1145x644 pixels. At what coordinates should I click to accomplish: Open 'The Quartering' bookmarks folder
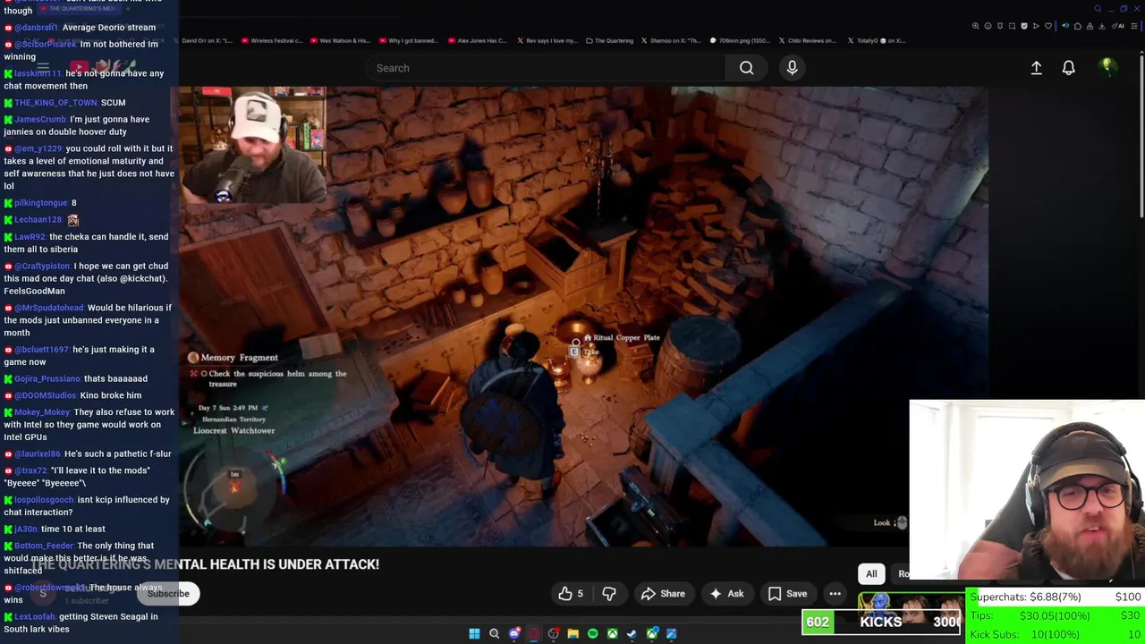point(609,40)
